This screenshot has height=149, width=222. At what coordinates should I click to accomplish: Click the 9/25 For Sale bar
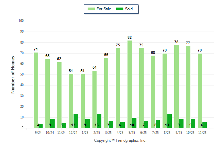pyautogui.click(x=176, y=86)
